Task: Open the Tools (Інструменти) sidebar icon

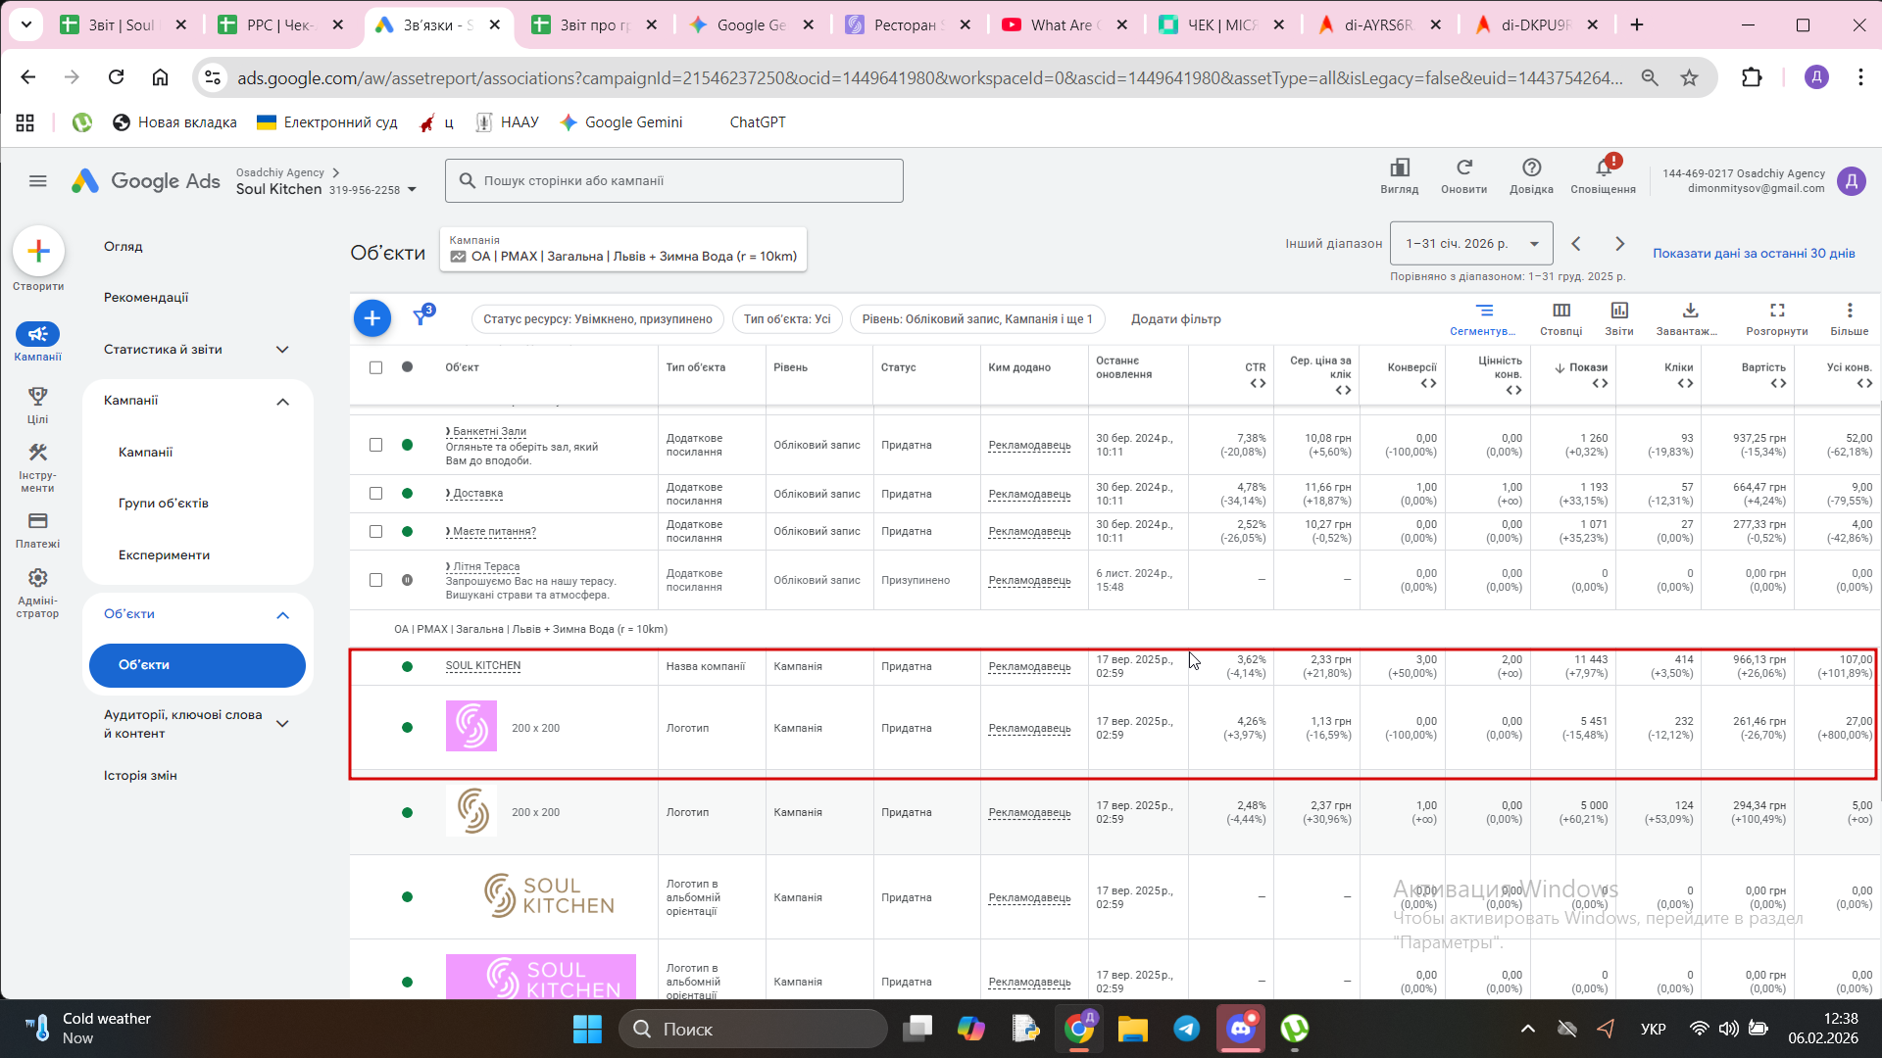Action: coord(37,464)
